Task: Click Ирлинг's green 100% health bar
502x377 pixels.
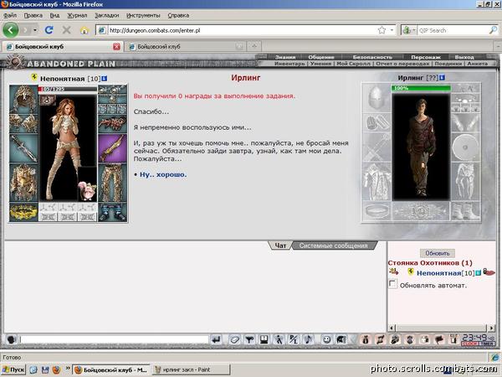Action: [421, 88]
